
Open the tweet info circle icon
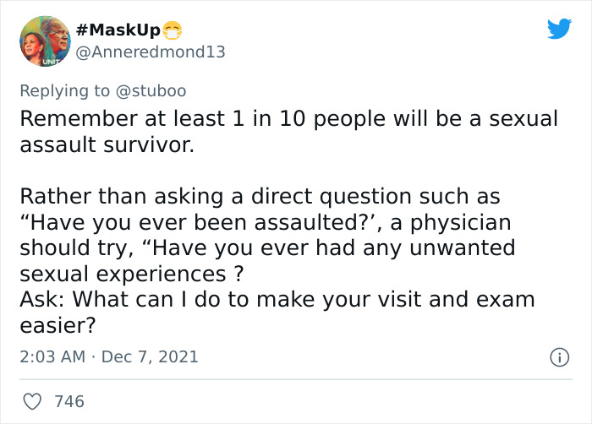tap(557, 357)
